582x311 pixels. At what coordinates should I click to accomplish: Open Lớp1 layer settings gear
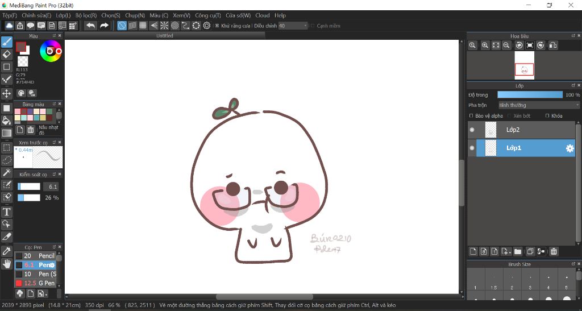pos(569,148)
